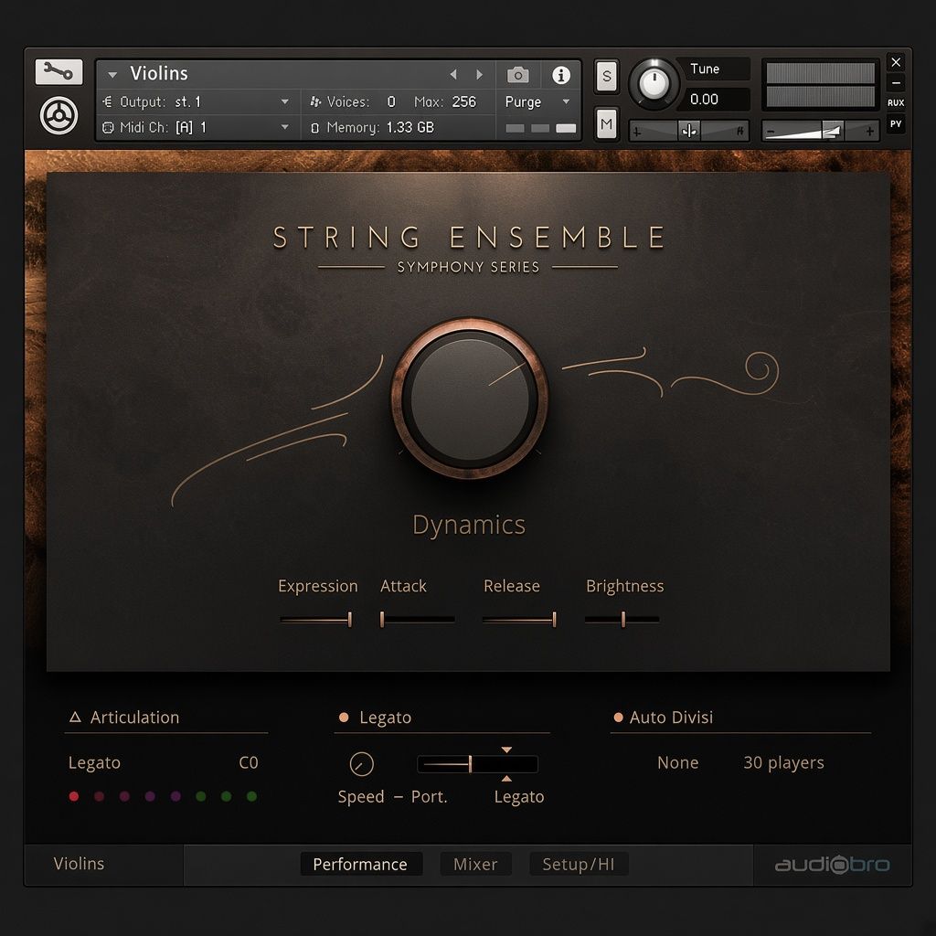Open instrument info with the i icon
This screenshot has width=936, height=936.
click(x=560, y=75)
